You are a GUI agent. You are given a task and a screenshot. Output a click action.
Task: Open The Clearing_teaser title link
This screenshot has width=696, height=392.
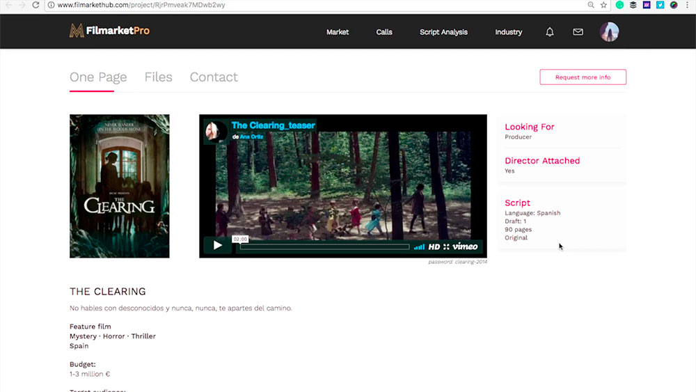(274, 125)
